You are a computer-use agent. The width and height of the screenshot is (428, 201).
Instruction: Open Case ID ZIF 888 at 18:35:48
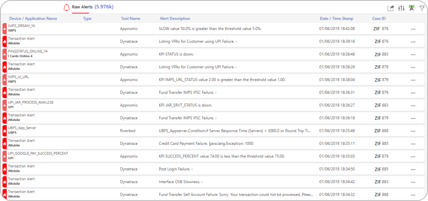click(381, 131)
